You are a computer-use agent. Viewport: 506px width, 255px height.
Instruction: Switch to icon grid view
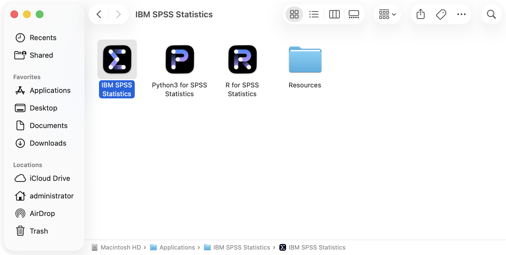[x=294, y=14]
